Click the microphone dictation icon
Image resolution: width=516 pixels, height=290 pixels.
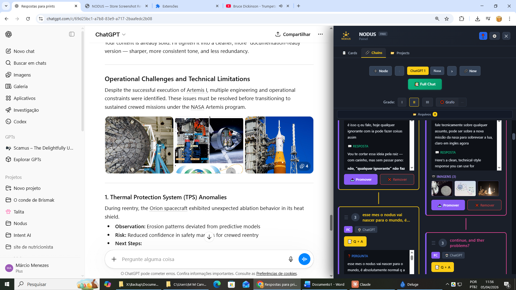291,259
